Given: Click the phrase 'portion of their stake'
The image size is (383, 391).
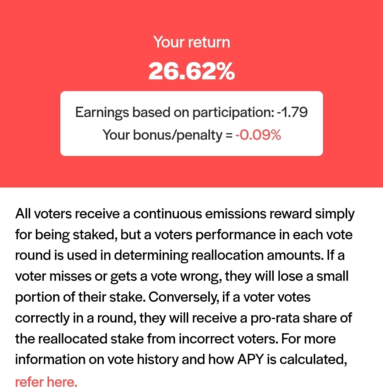Looking at the screenshot, I should (x=80, y=297).
